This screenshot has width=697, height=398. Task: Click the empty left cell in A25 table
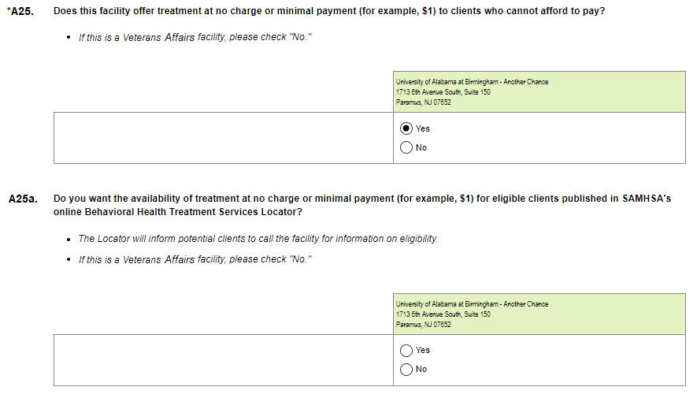point(224,138)
